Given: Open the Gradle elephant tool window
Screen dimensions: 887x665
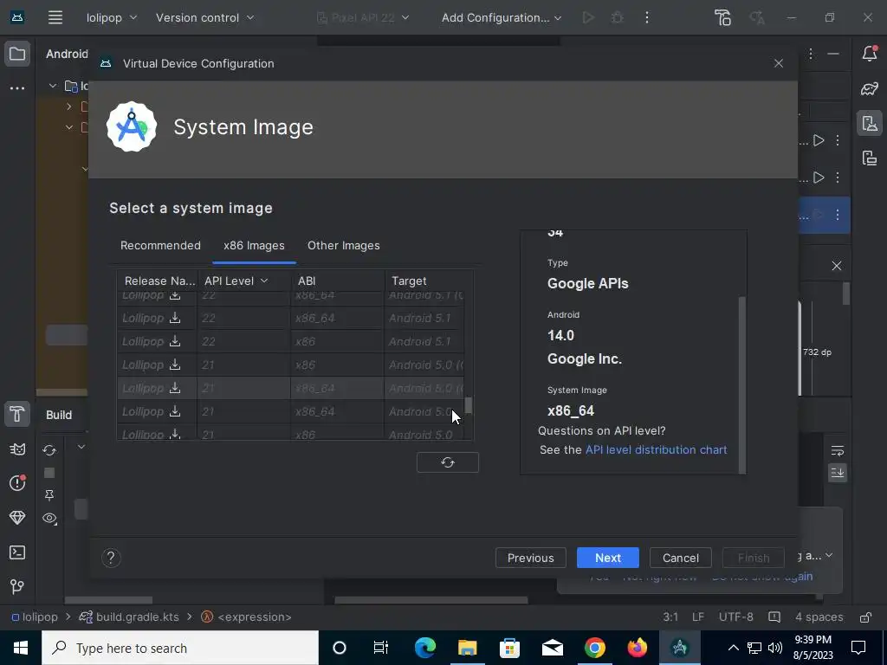Looking at the screenshot, I should (870, 88).
